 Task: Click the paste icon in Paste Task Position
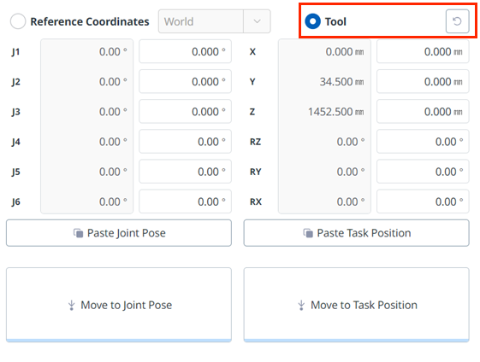[308, 233]
